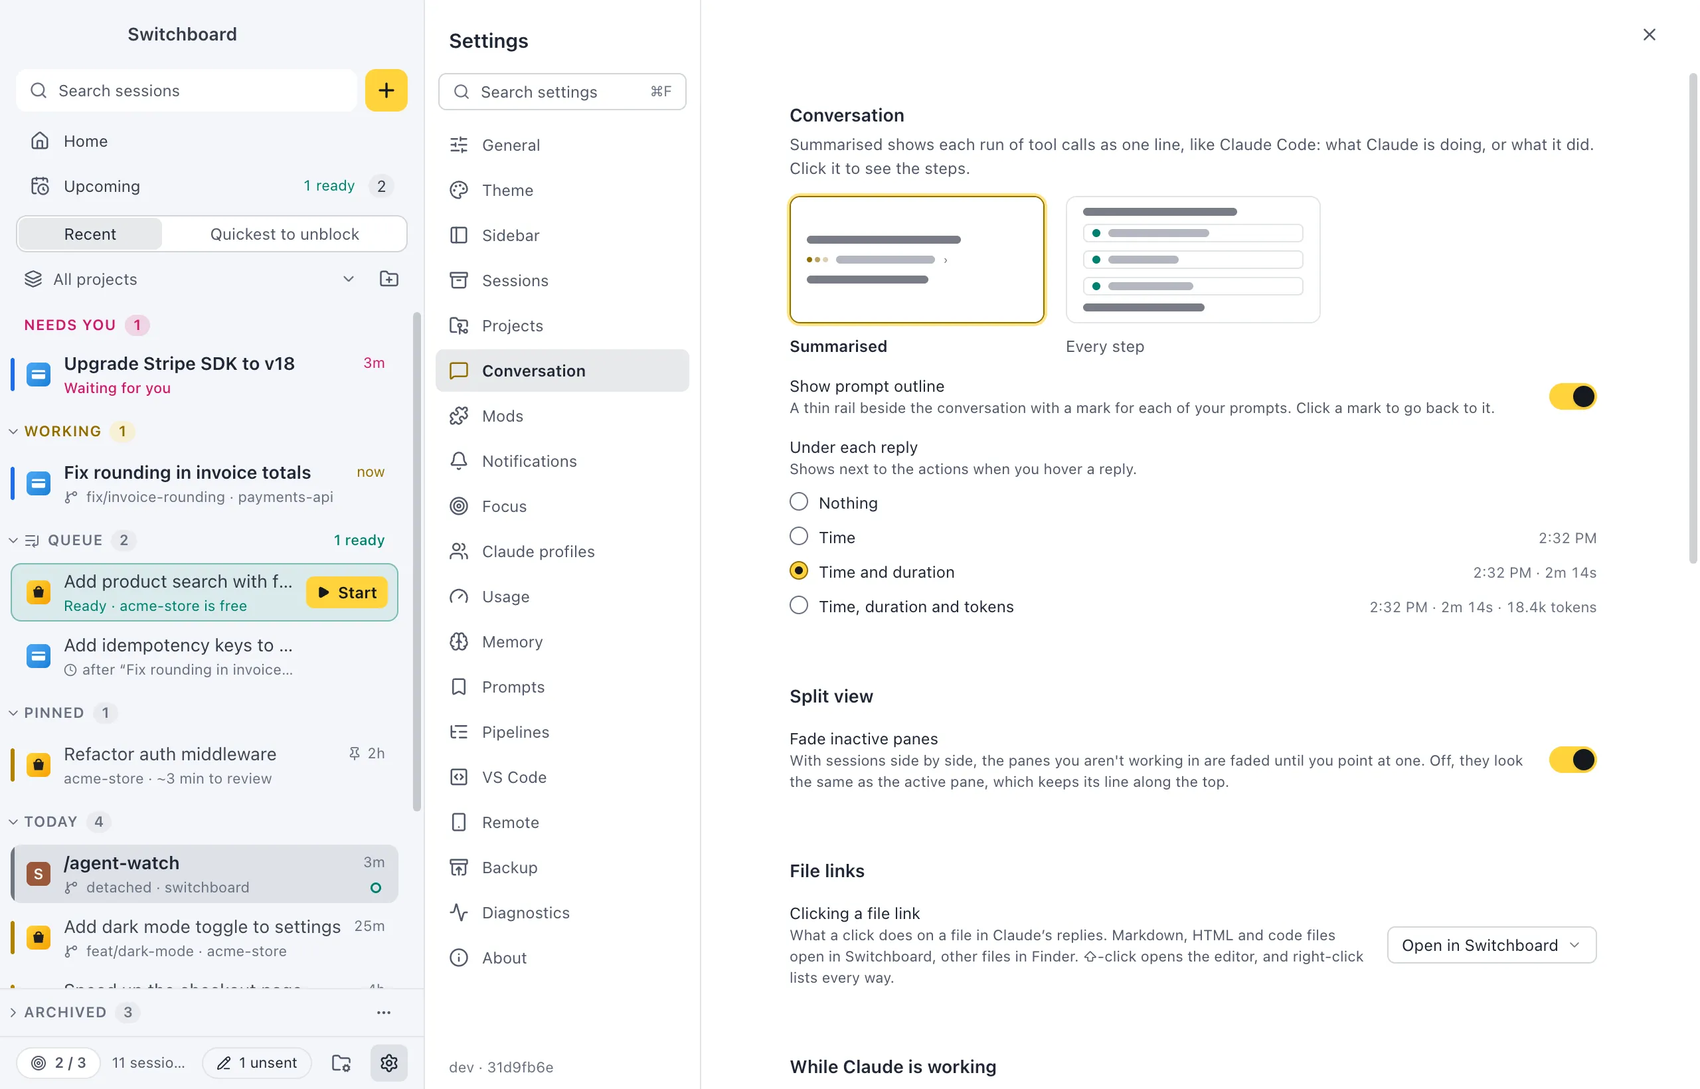Screen dimensions: 1700x1089
Task: Open General settings category
Action: (x=562, y=145)
